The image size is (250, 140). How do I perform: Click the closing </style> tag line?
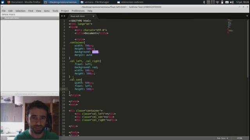75,95
